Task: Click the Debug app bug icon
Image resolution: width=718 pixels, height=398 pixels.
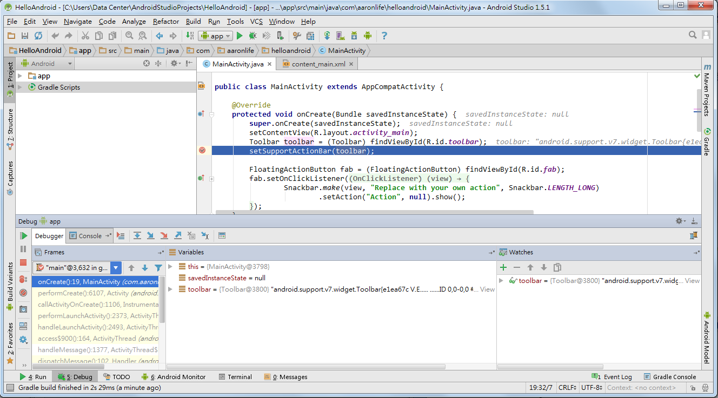Action: pyautogui.click(x=252, y=36)
